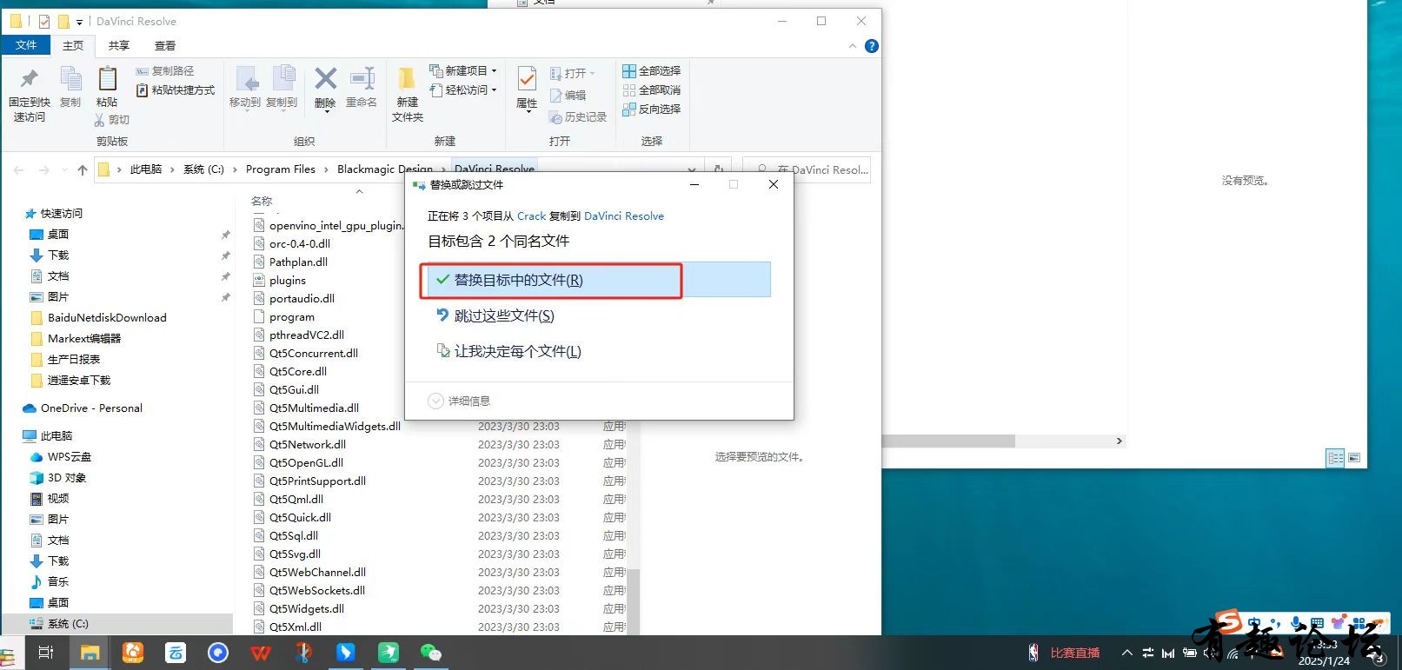Open the Easy access dropdown

(x=464, y=90)
